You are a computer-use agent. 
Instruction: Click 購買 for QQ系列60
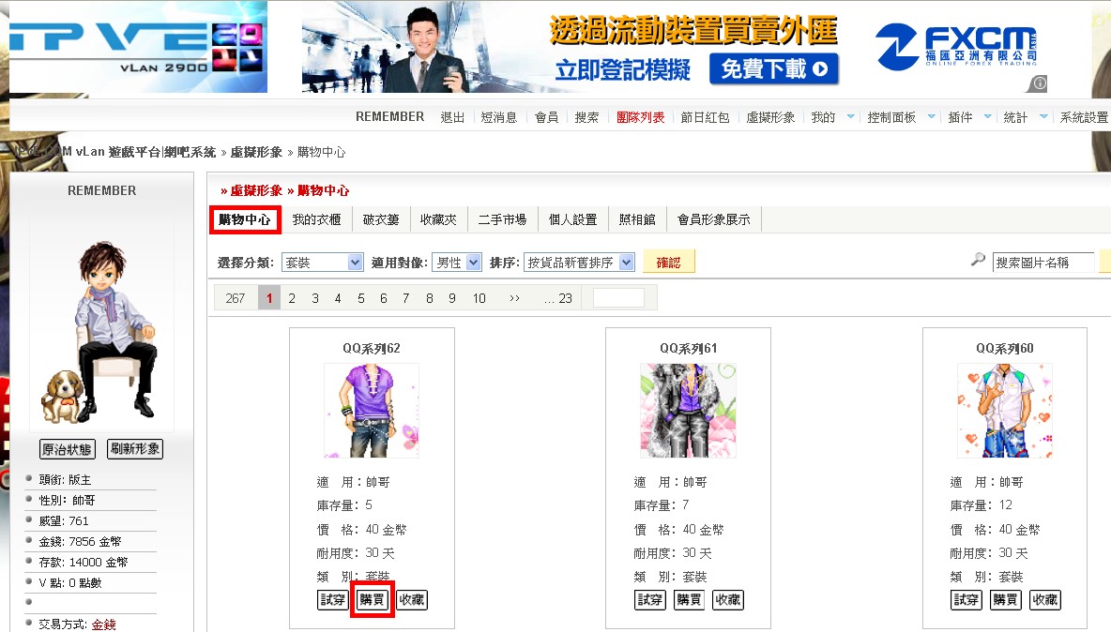coord(1005,599)
